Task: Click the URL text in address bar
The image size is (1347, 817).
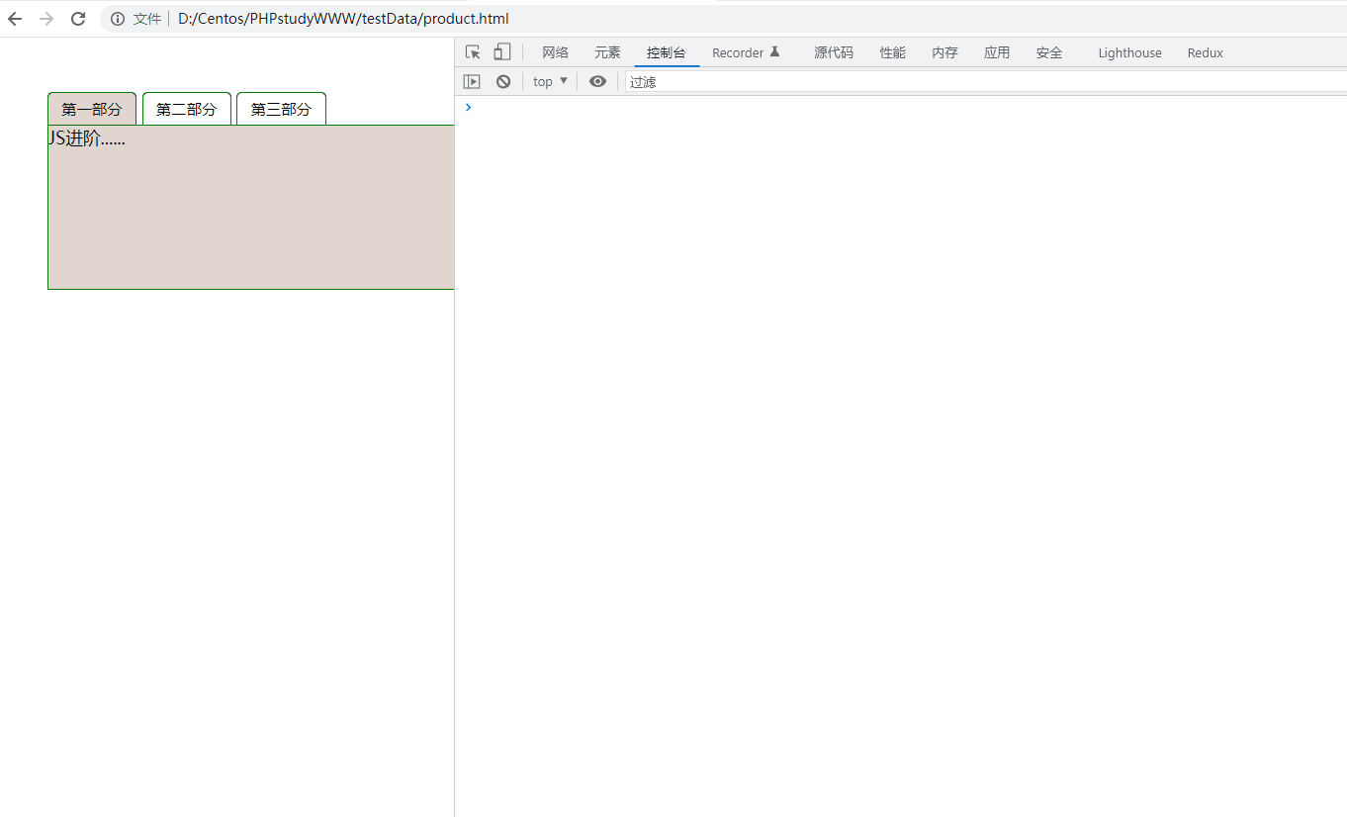Action: coord(343,19)
